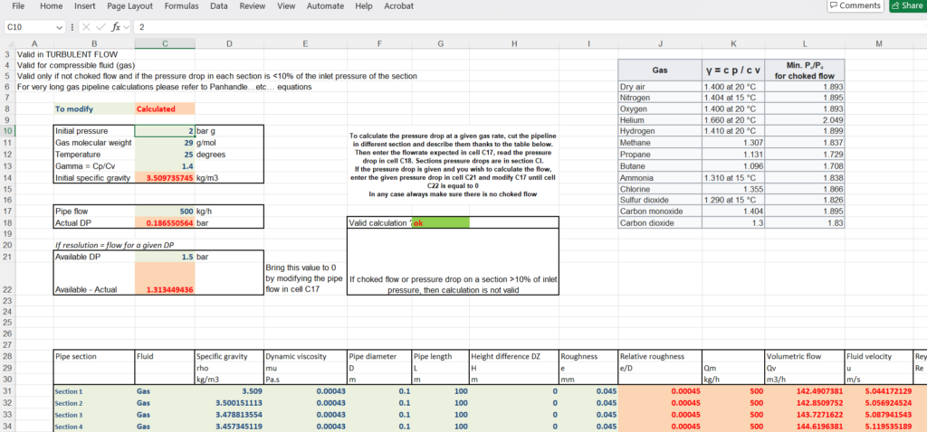This screenshot has width=927, height=432.
Task: Select the 'Dynamic viscosity' header cell
Action: [x=305, y=356]
